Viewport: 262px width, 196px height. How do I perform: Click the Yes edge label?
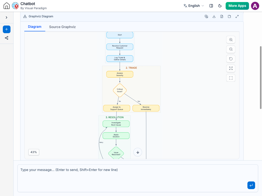139,101
